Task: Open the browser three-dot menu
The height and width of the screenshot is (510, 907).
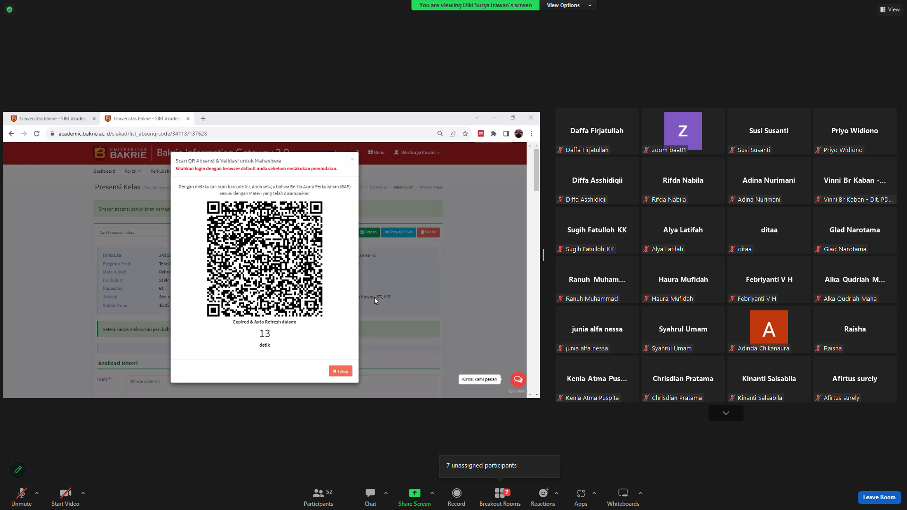Action: 531,134
